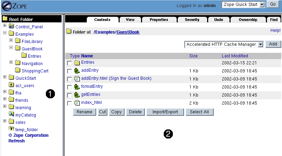Open the Properties tab
This screenshot has width=282, height=156.
pyautogui.click(x=159, y=20)
